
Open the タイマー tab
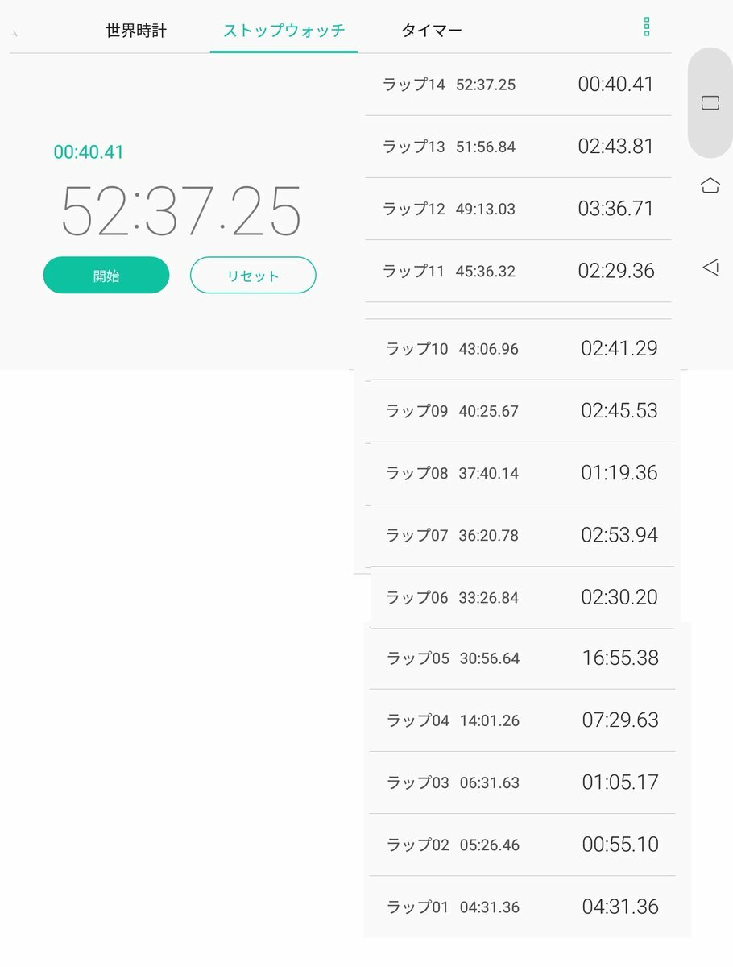432,31
